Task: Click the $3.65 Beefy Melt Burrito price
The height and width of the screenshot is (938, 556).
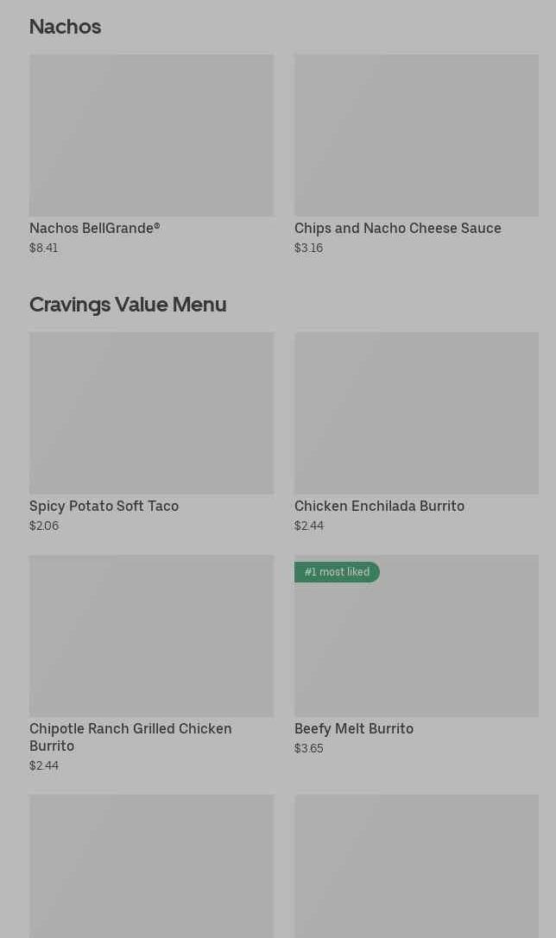Action: 308,748
